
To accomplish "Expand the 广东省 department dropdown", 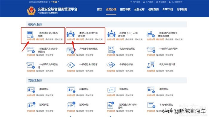I will pyautogui.click(x=55, y=2).
